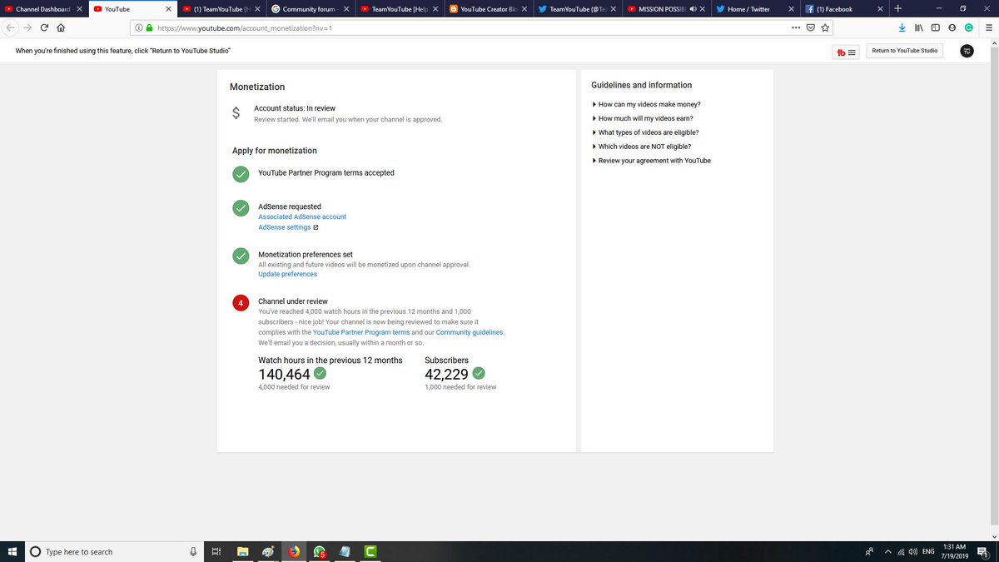Image resolution: width=999 pixels, height=562 pixels.
Task: Click Return to YouTube Studio button
Action: pos(905,51)
